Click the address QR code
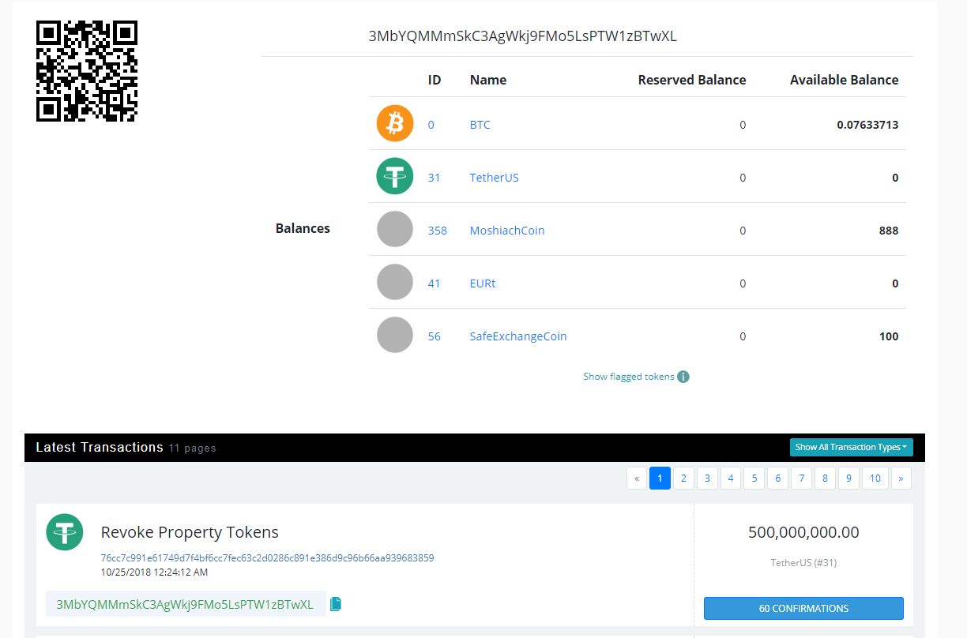The image size is (967, 638). [x=87, y=71]
